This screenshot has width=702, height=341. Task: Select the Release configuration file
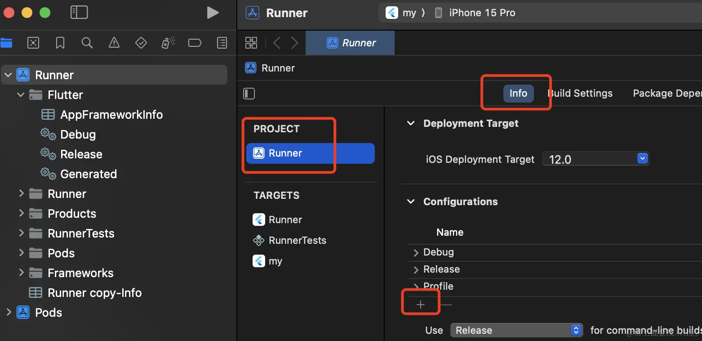coord(81,154)
